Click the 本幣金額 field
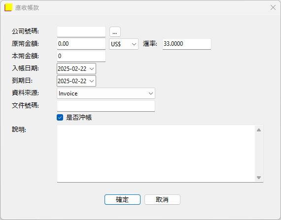The image size is (281, 220). (x=81, y=56)
